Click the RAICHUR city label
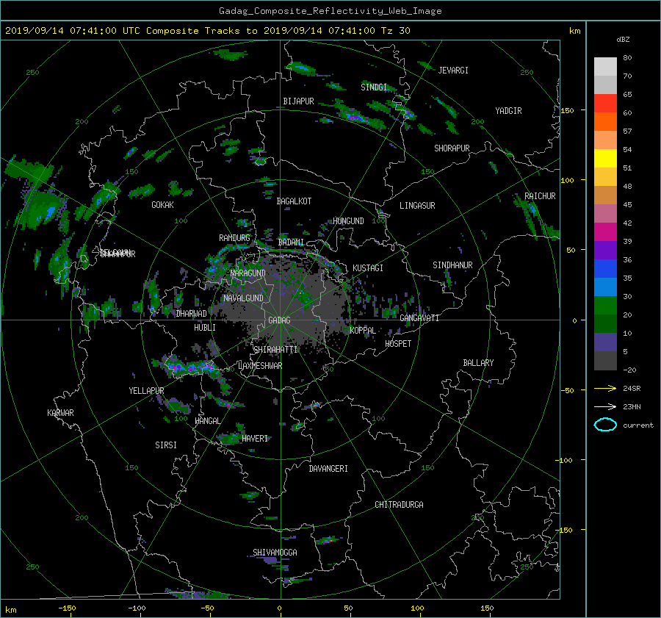 [x=540, y=196]
